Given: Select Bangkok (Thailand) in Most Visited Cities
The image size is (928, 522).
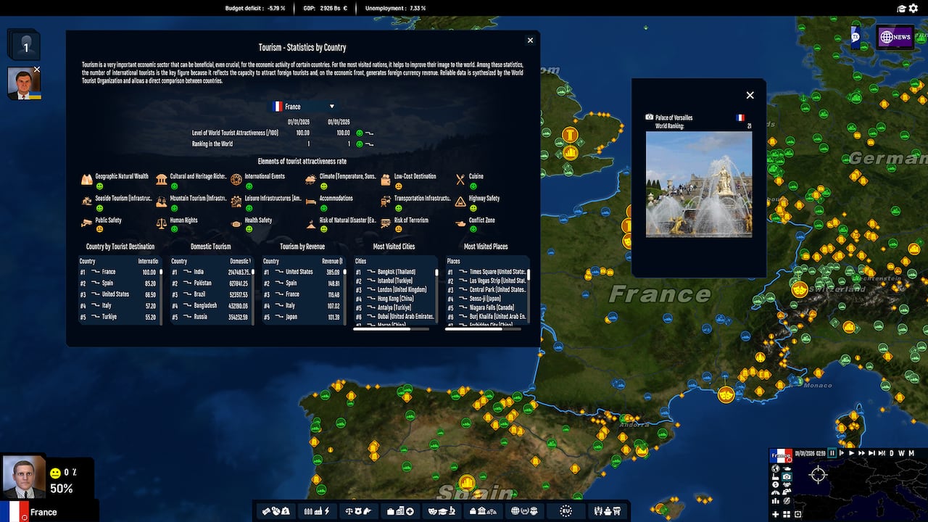Looking at the screenshot, I should 395,272.
